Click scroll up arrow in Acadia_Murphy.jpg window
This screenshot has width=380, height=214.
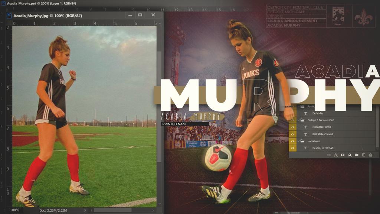point(159,23)
